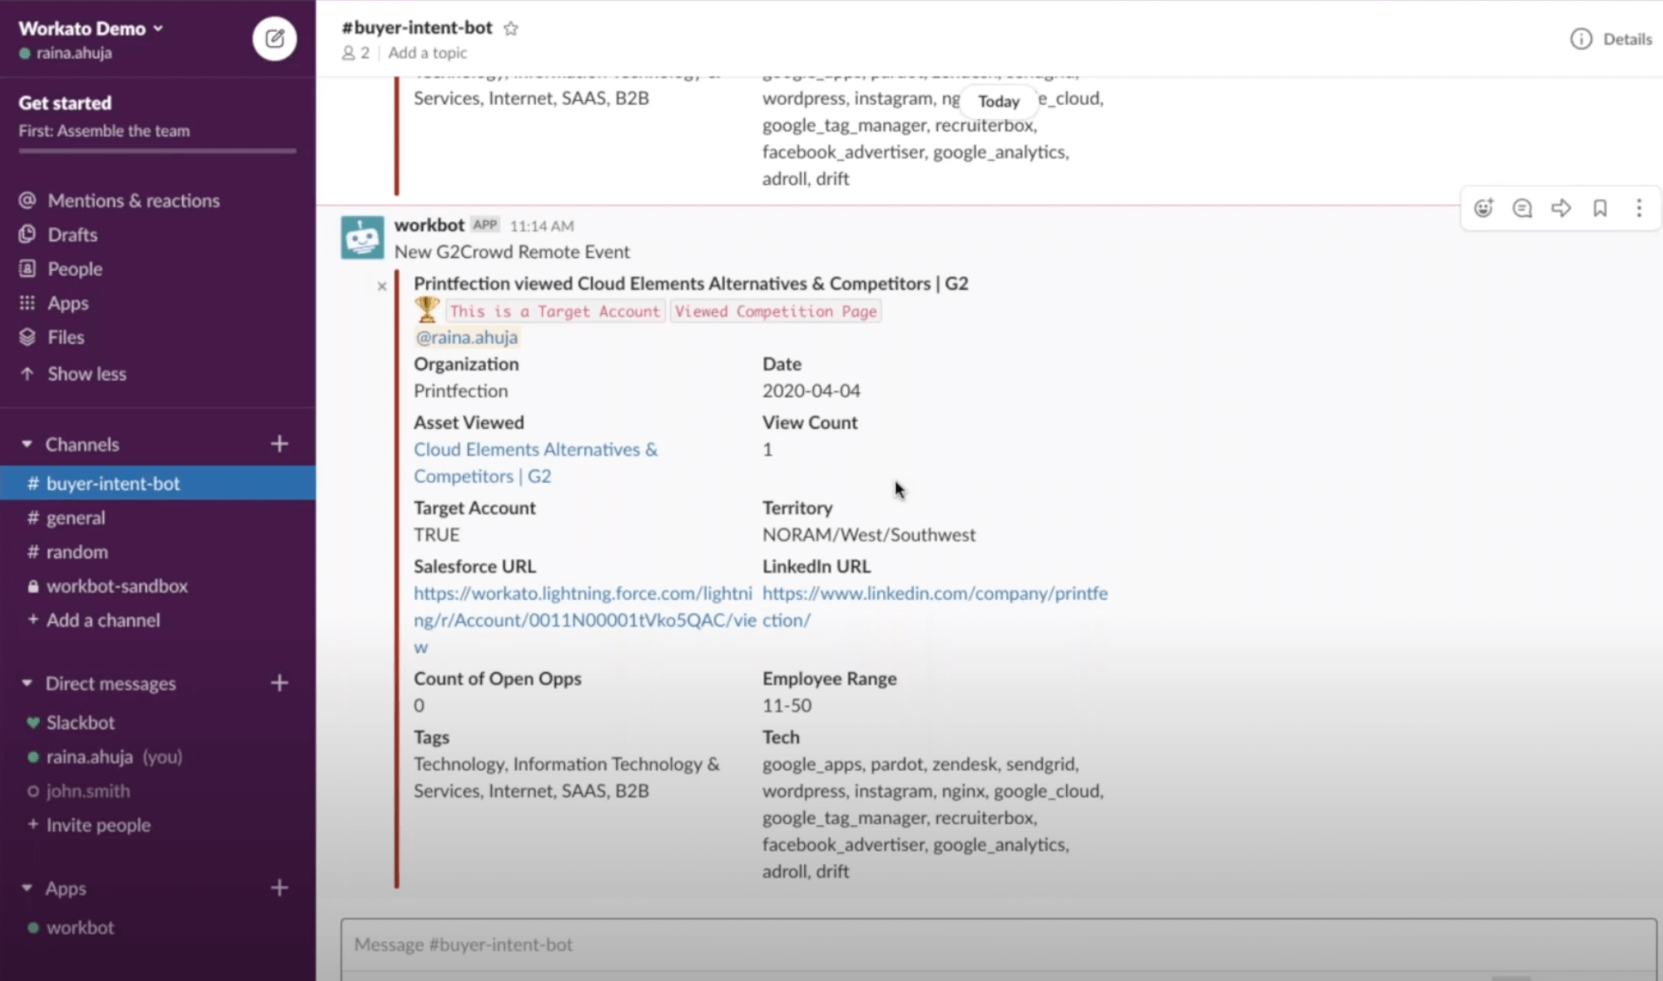Click the workbot avatar image
This screenshot has height=981, width=1663.
362,238
